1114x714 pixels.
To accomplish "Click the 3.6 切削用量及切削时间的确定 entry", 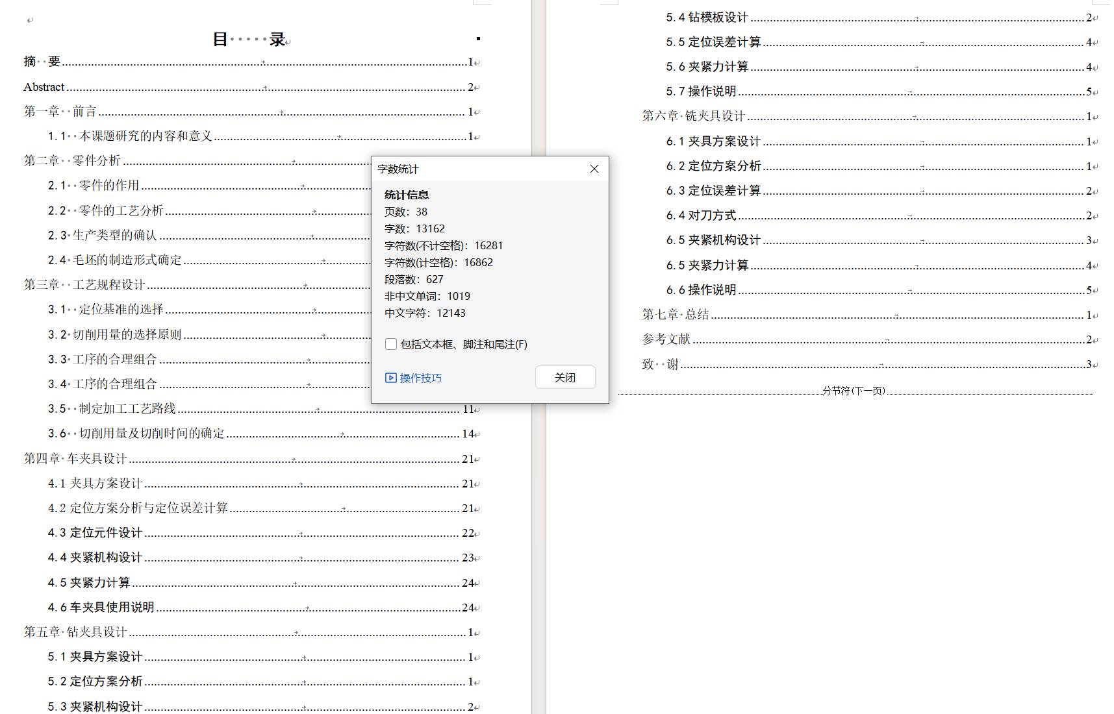I will pyautogui.click(x=263, y=433).
